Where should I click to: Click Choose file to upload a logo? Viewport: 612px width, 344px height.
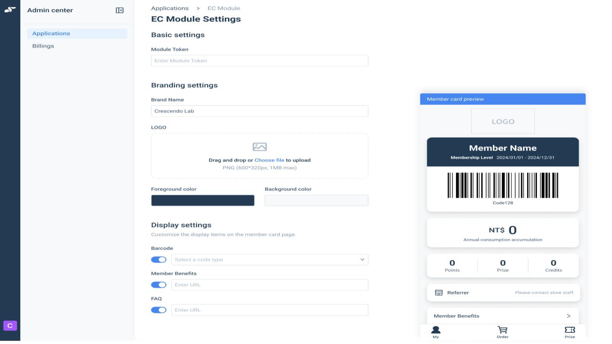tap(269, 160)
